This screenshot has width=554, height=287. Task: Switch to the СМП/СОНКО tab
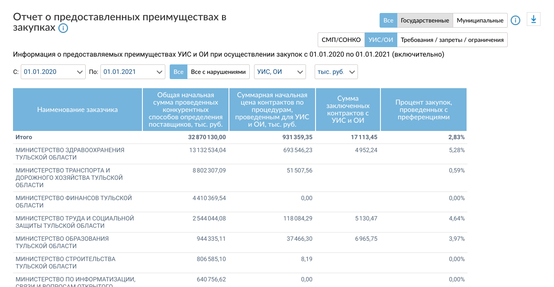coord(341,40)
